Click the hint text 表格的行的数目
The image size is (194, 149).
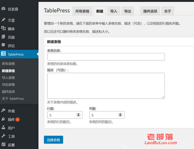click(59, 122)
